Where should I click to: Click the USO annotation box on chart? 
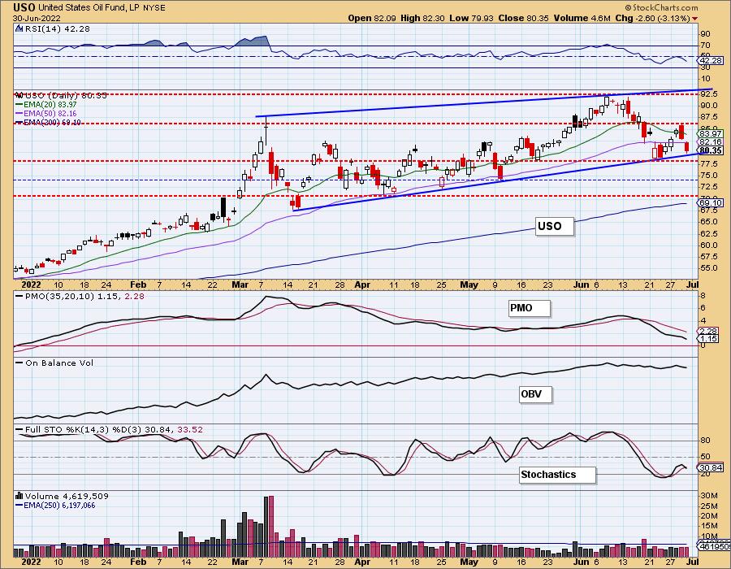coord(554,226)
